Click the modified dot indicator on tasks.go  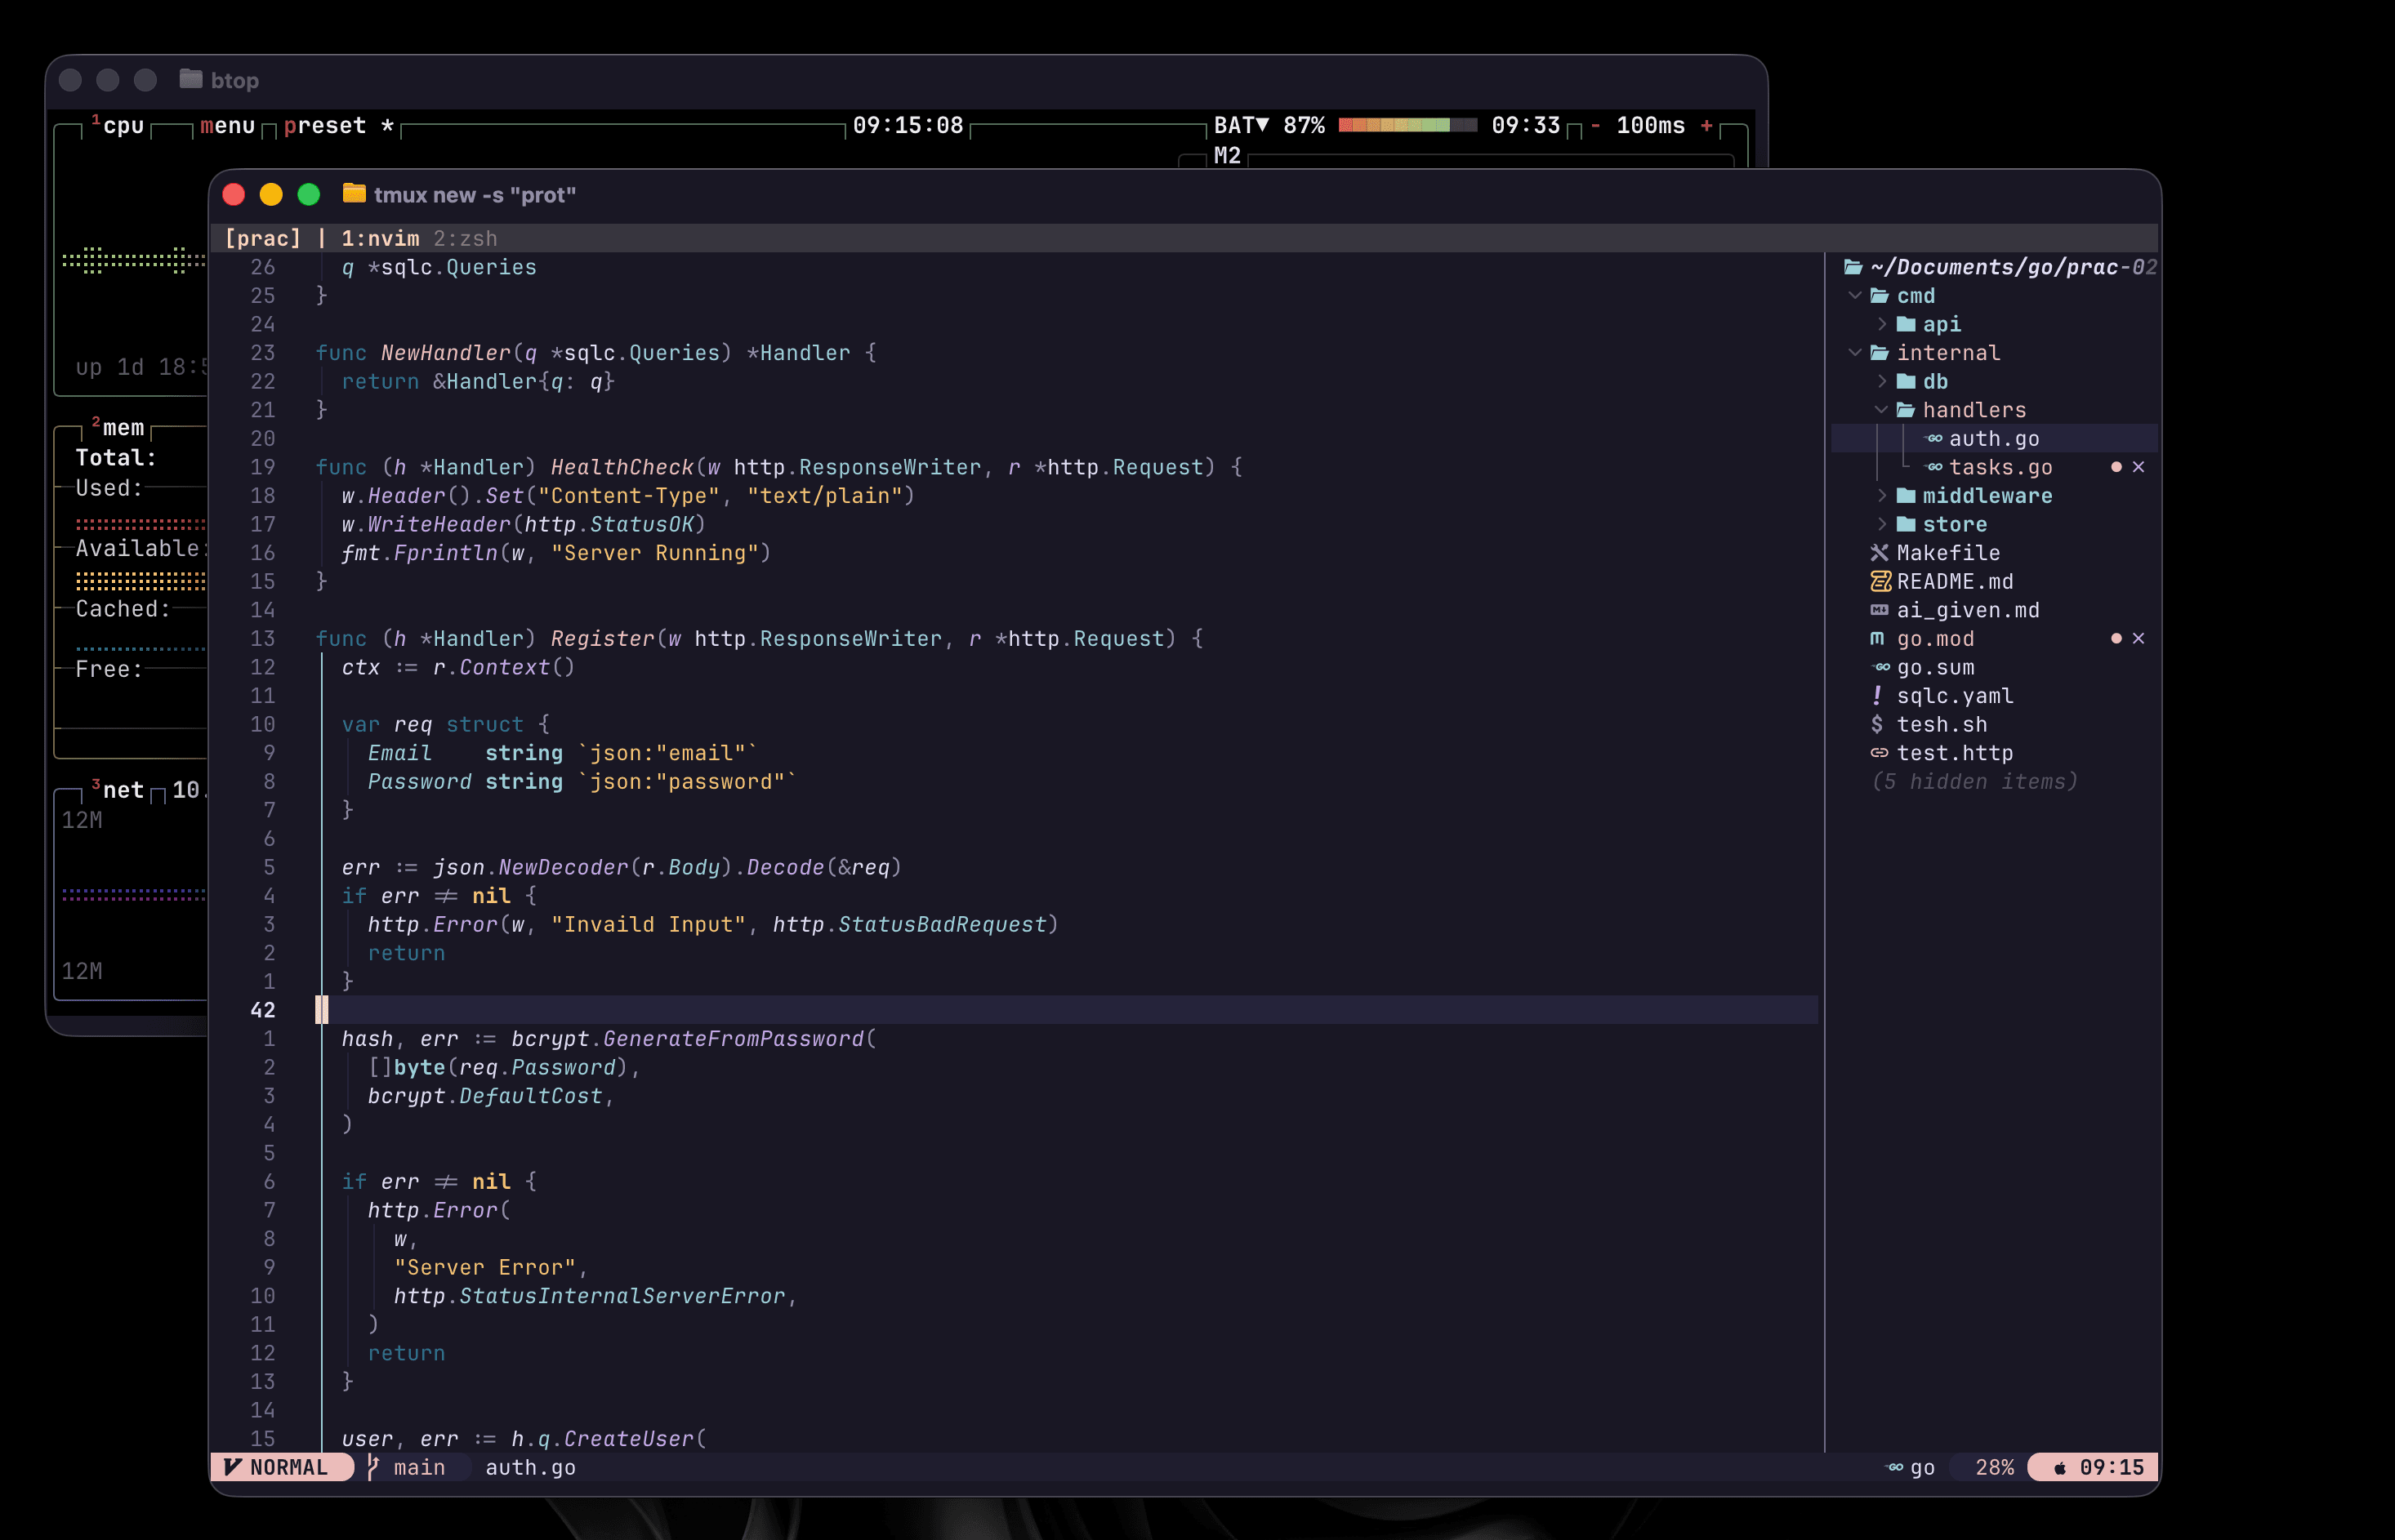[x=2117, y=467]
